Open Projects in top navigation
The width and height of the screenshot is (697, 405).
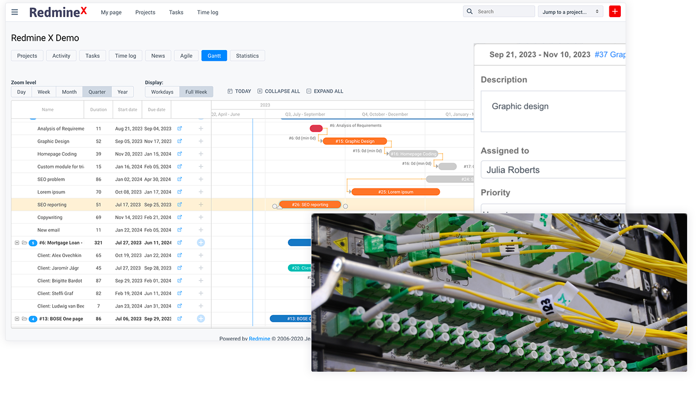click(145, 12)
